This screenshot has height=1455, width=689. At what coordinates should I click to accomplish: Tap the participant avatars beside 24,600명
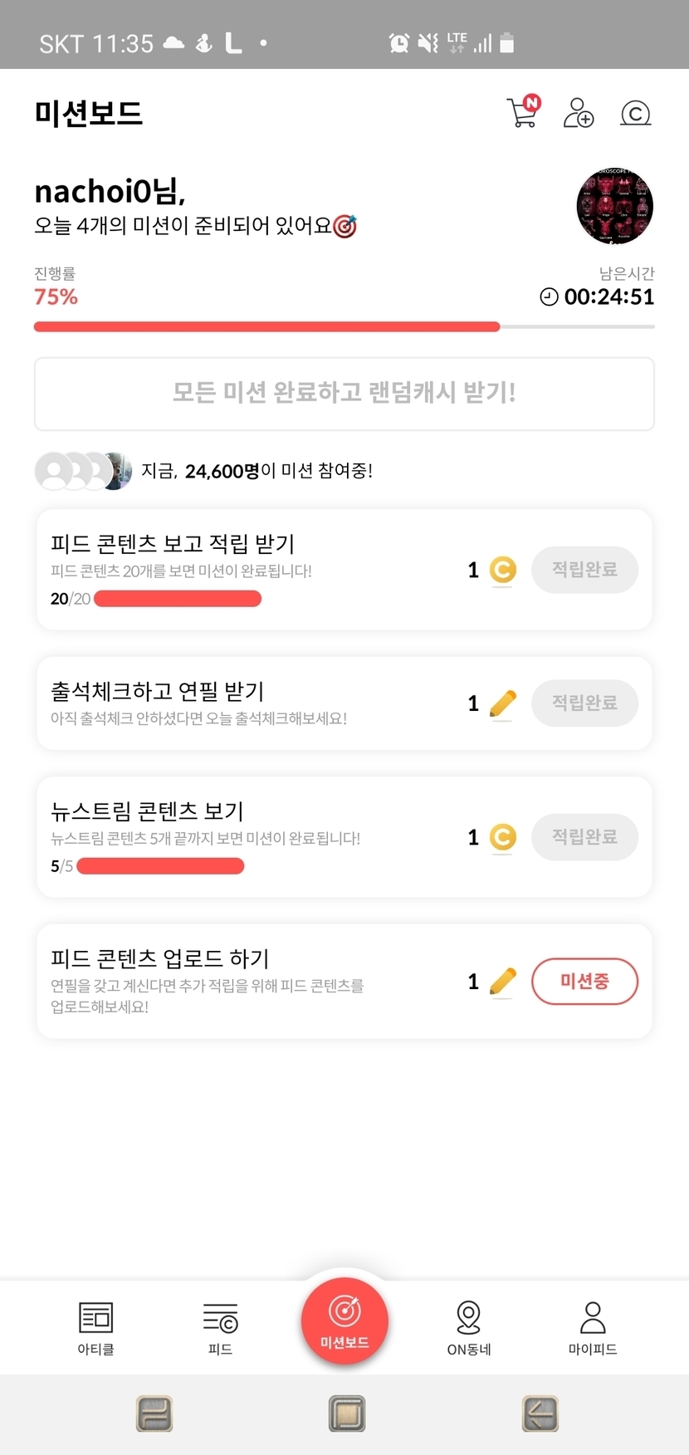[x=83, y=471]
